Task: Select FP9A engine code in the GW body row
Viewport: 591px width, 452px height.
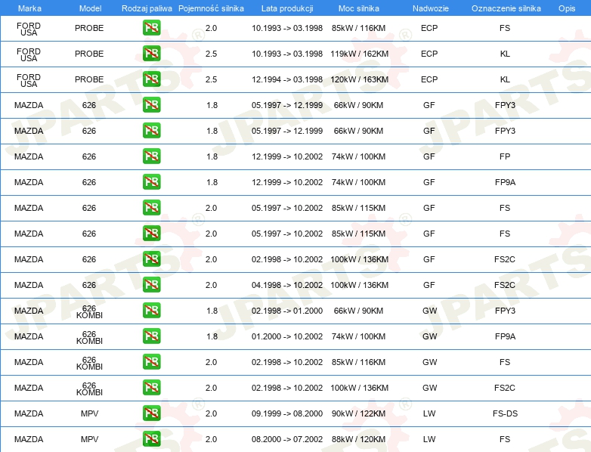Action: pyautogui.click(x=505, y=336)
